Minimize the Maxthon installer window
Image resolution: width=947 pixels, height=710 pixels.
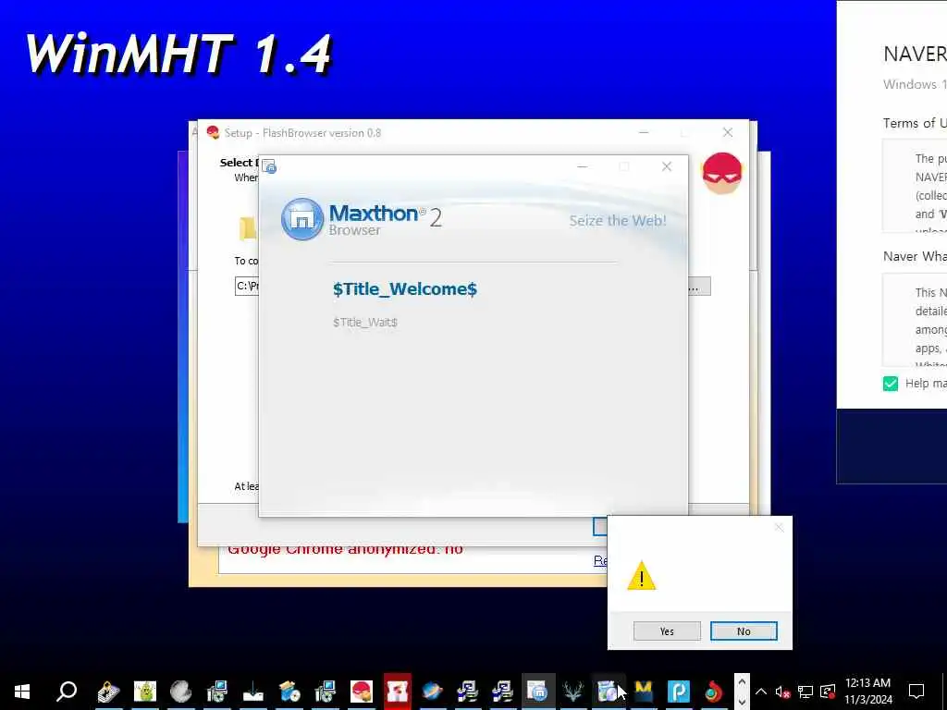click(583, 166)
